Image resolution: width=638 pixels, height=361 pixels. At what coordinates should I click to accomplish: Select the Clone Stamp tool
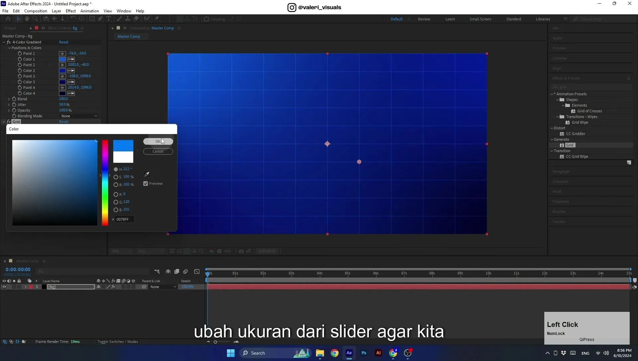click(x=127, y=19)
